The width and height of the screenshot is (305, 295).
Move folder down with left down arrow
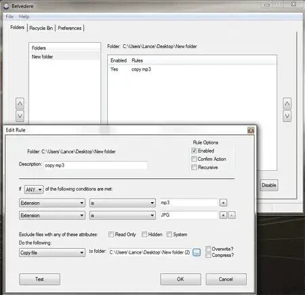[20, 116]
